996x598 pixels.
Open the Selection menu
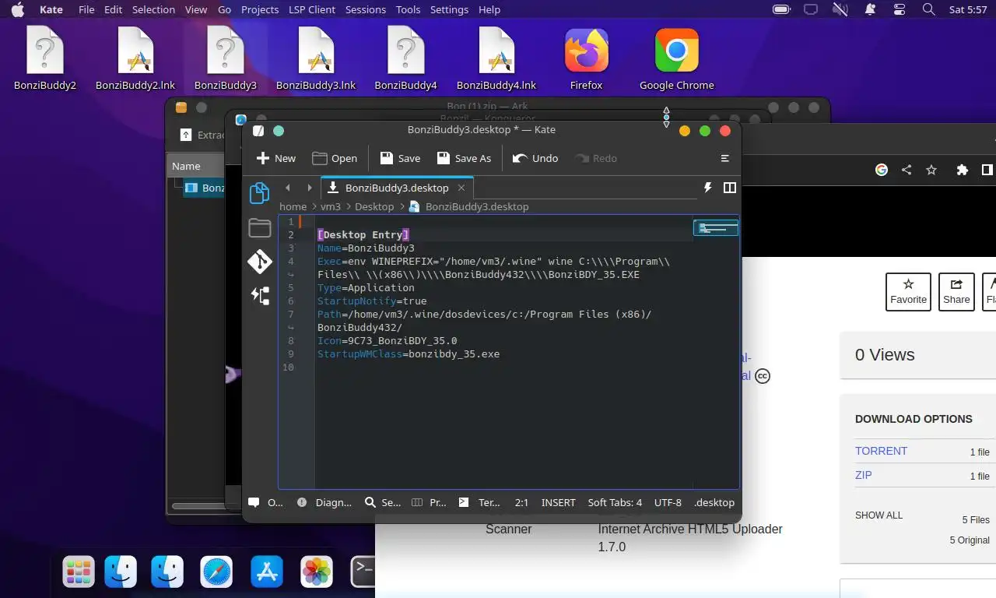153,9
